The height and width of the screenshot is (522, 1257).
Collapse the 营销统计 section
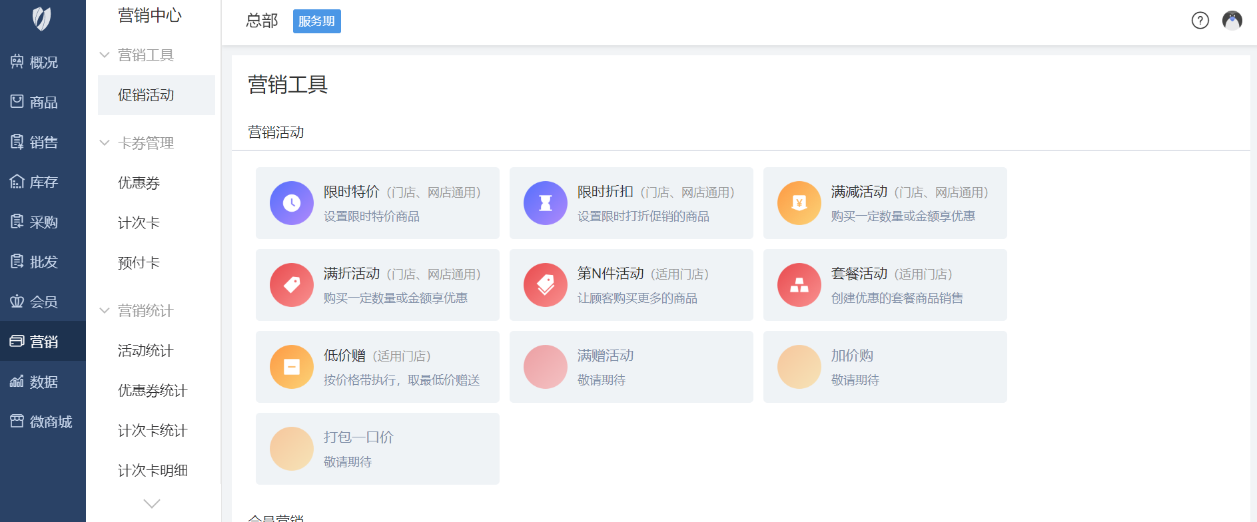tap(105, 311)
